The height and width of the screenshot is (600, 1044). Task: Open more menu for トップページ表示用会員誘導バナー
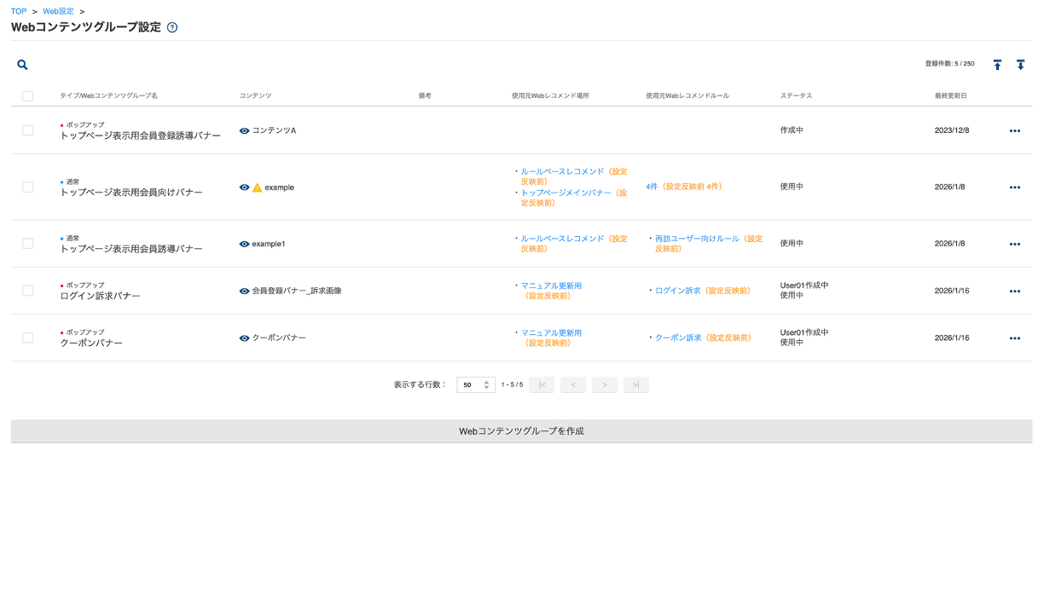(x=1014, y=244)
